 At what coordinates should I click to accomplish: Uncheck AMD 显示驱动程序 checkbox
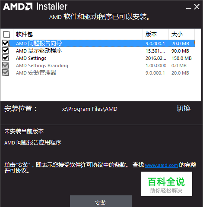click(6, 50)
